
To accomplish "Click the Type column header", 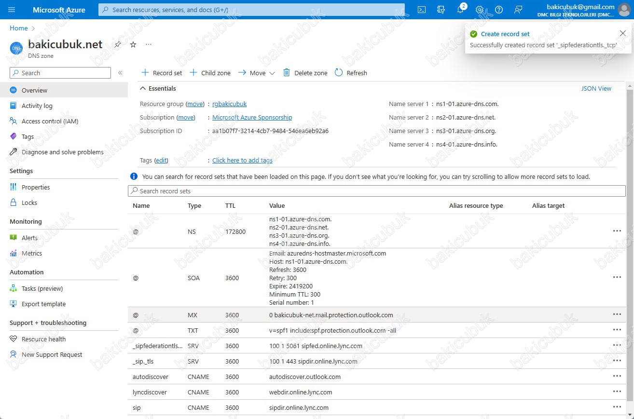I will 194,205.
